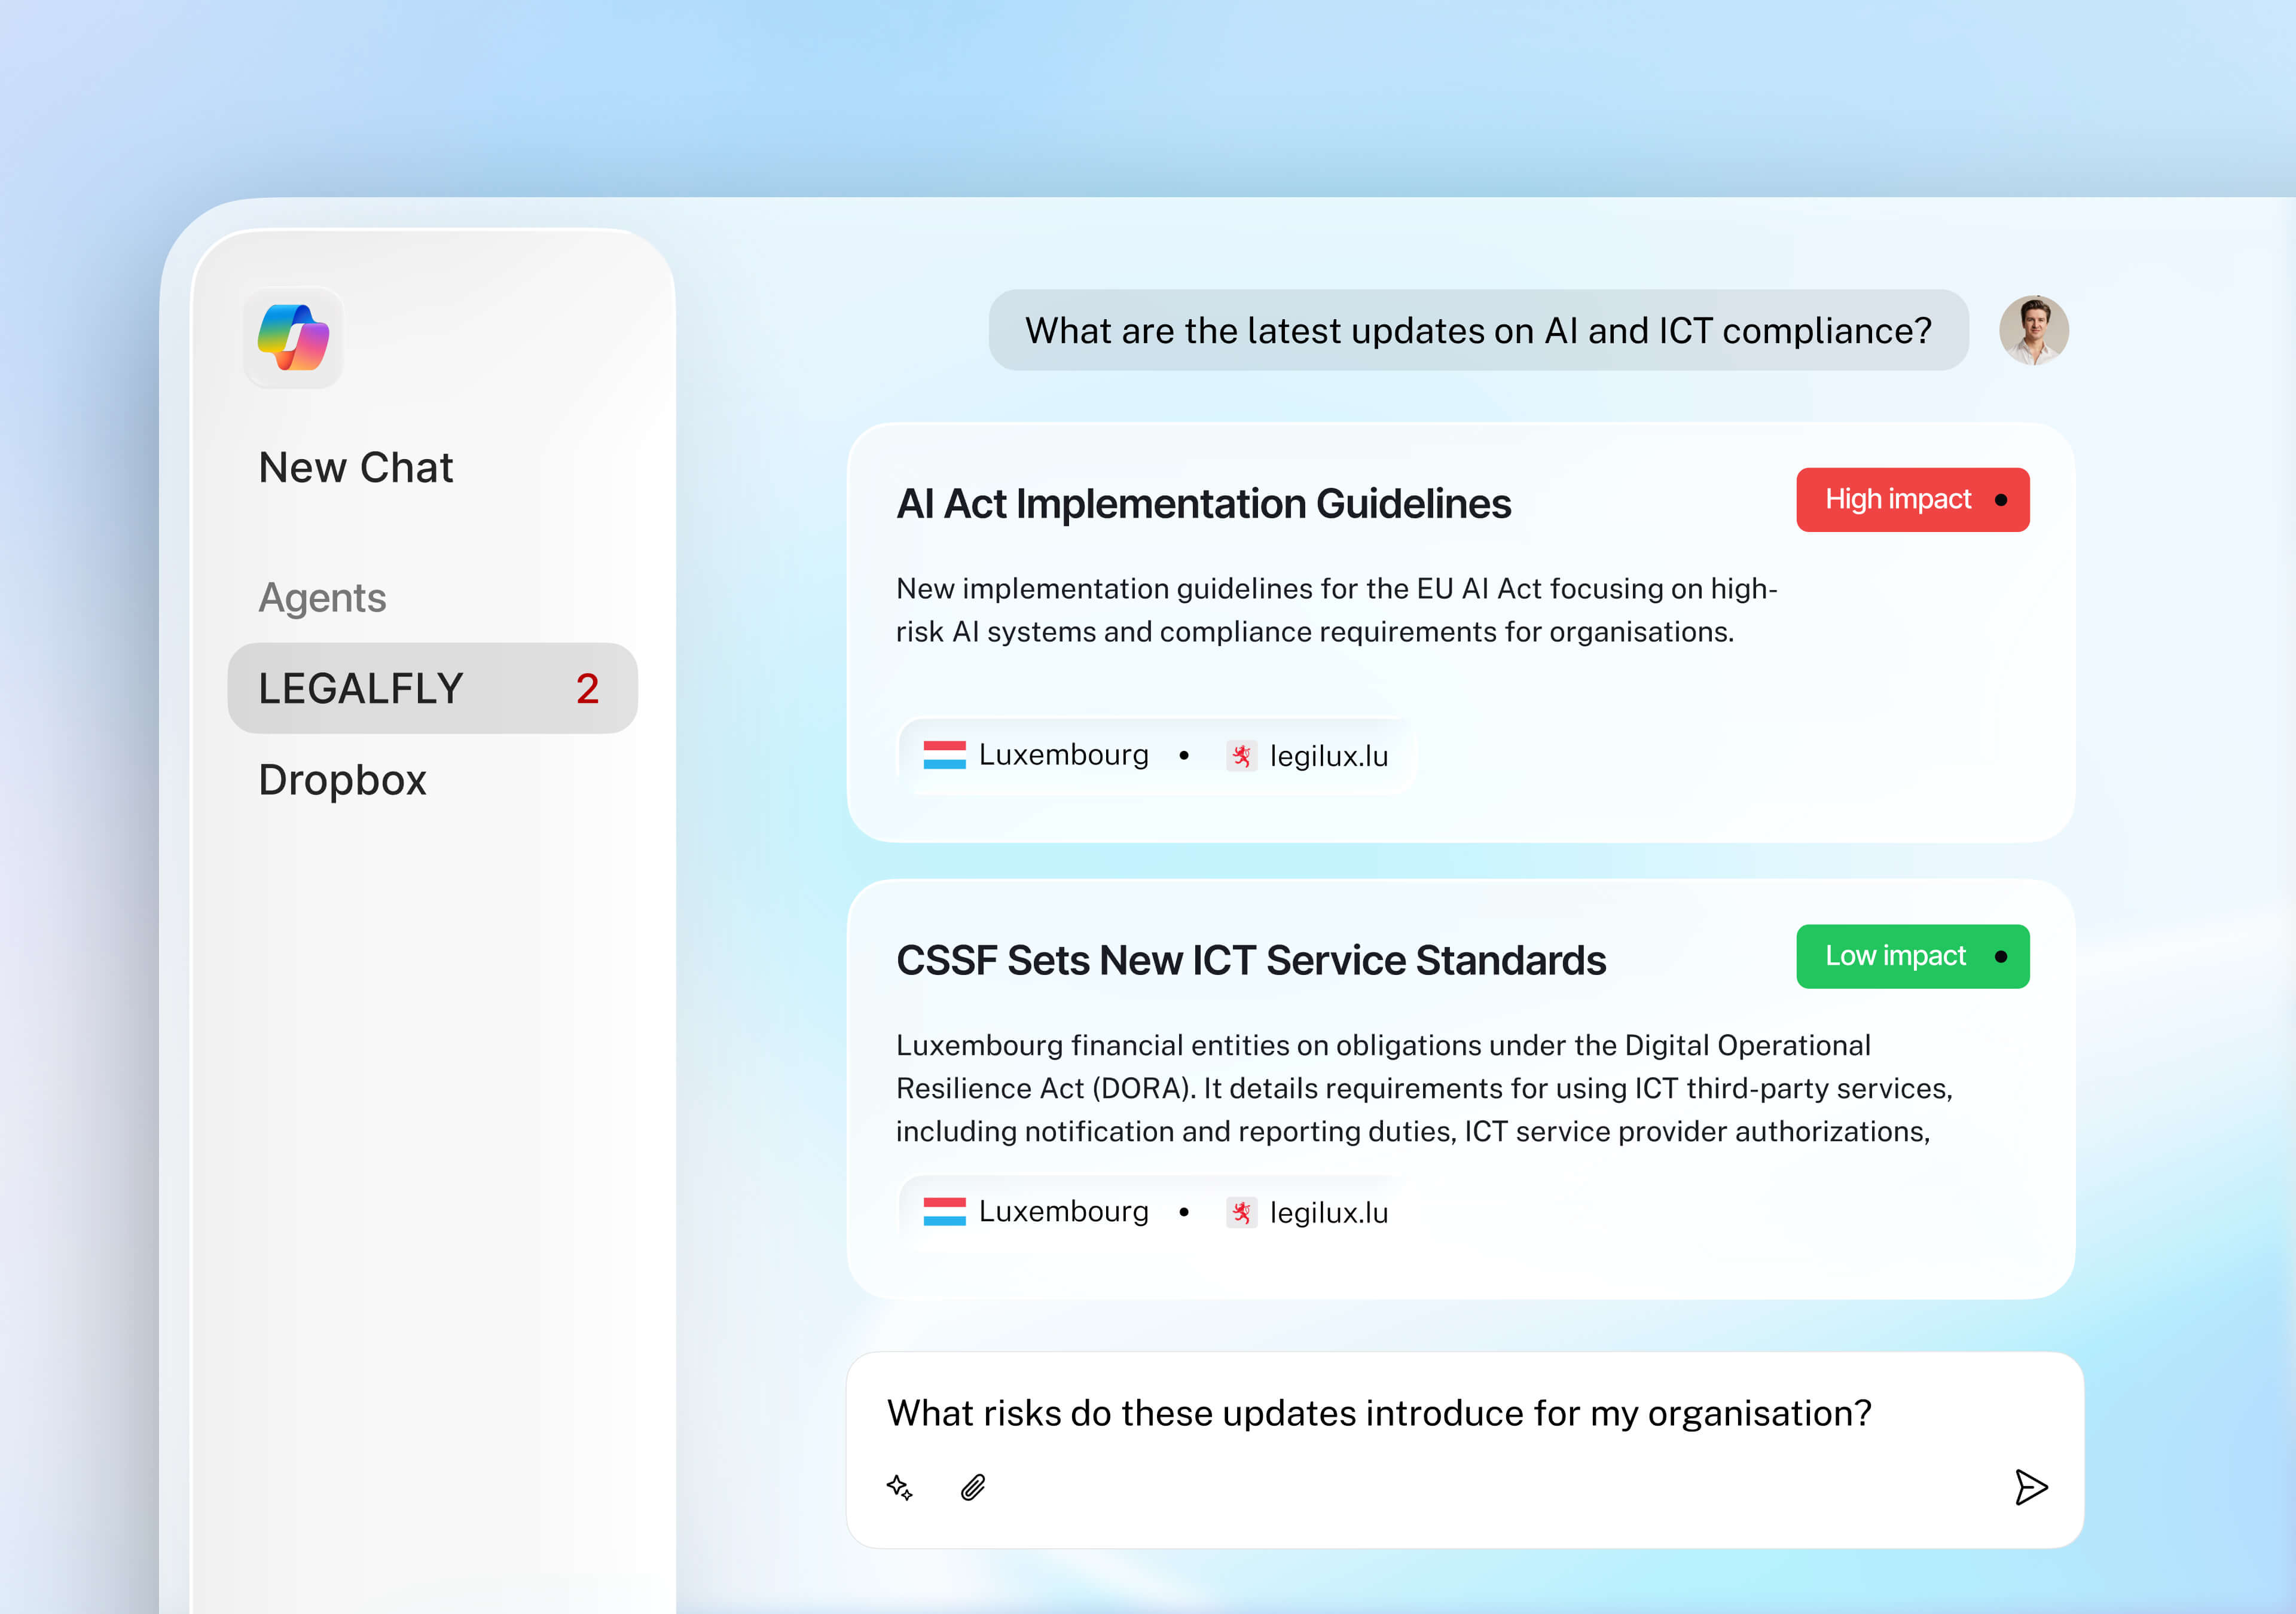Start a New Chat
This screenshot has width=2296, height=1614.
tap(355, 467)
